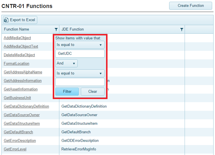Open the GetDefaultBranch function link
The height and width of the screenshot is (155, 215).
tap(18, 132)
